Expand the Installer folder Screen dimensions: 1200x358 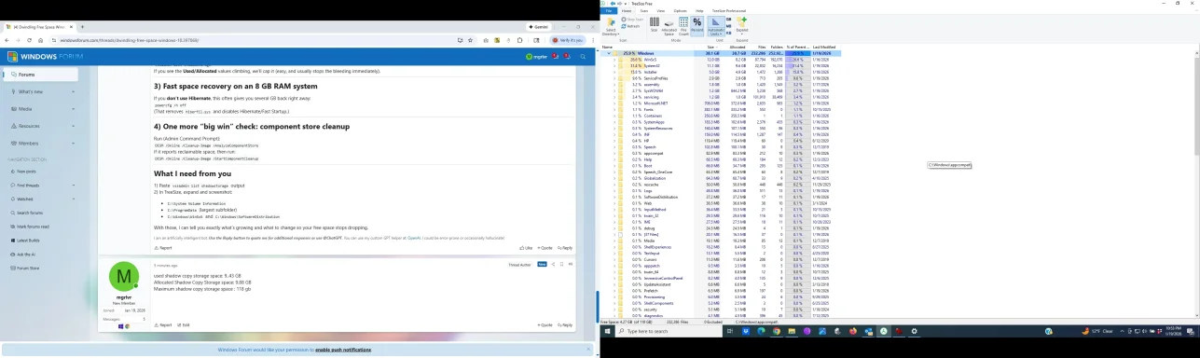[x=614, y=72]
